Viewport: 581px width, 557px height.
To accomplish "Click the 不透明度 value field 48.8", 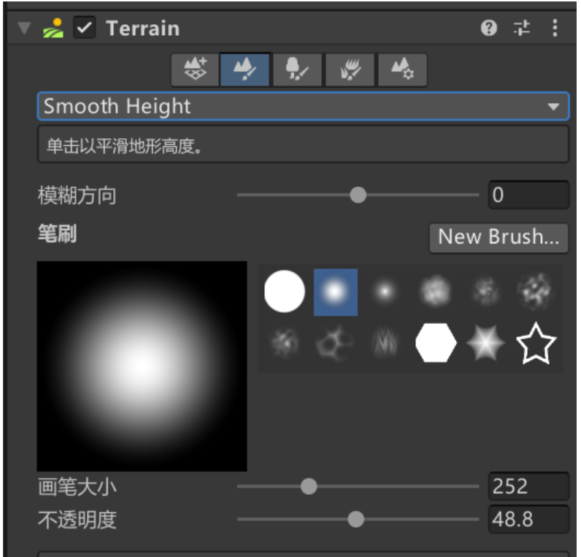I will (528, 519).
